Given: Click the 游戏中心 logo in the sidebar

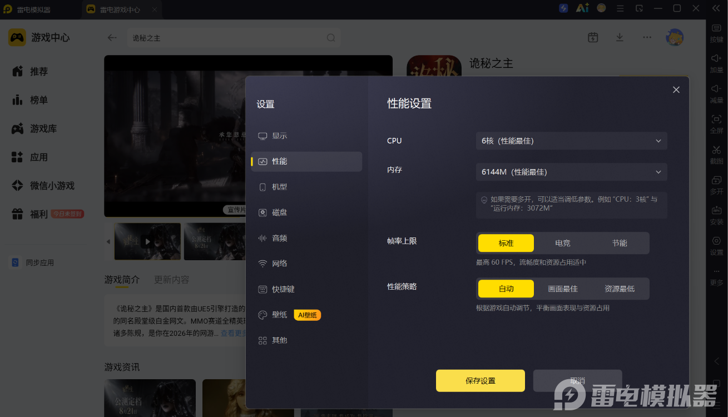Looking at the screenshot, I should click(39, 38).
